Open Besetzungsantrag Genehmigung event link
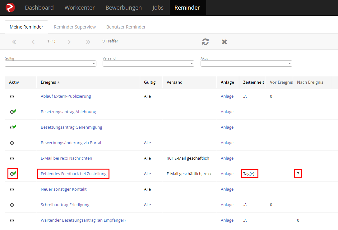 point(71,127)
